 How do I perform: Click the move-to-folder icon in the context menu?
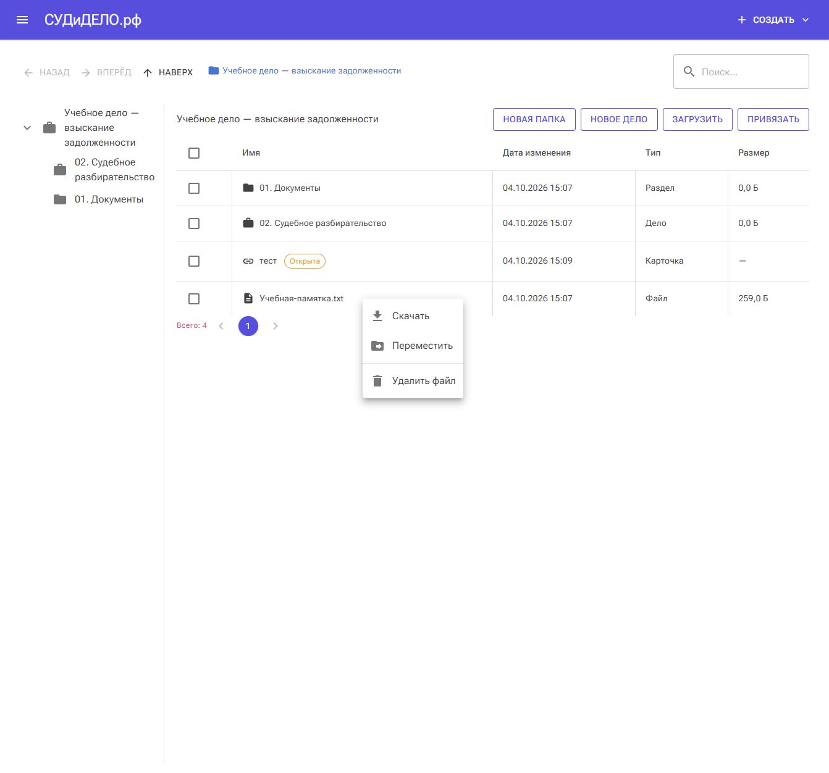coord(377,346)
